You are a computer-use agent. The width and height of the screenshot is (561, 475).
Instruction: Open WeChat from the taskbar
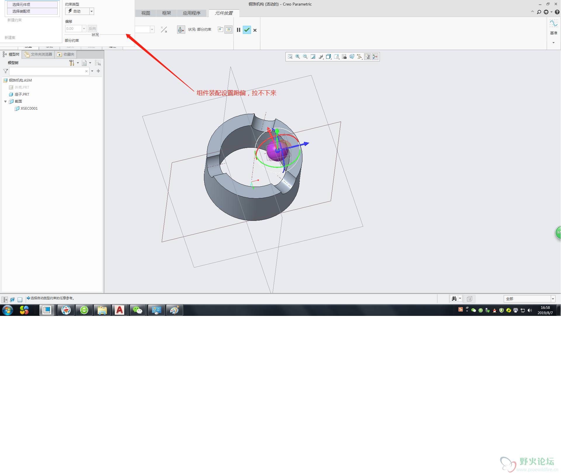[x=138, y=310]
